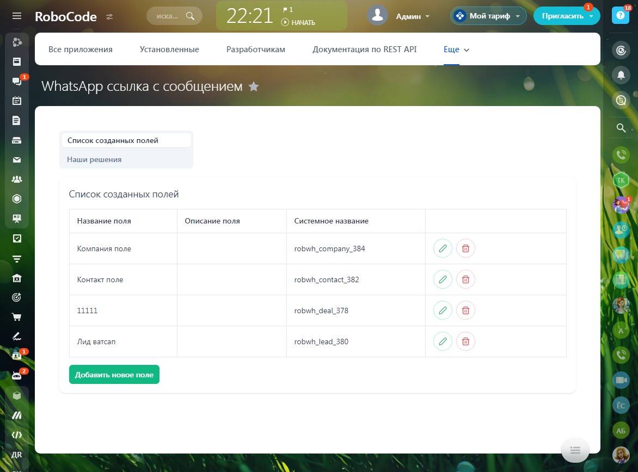The height and width of the screenshot is (472, 638).
Task: Expand the Пригласить dropdown arrow
Action: 591,16
